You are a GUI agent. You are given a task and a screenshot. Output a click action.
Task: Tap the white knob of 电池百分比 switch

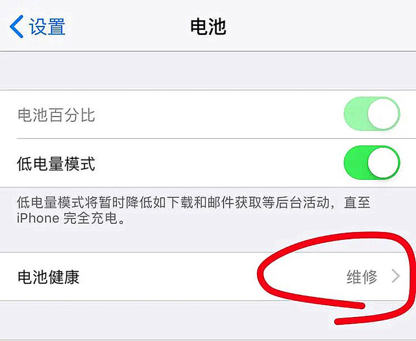click(x=384, y=114)
